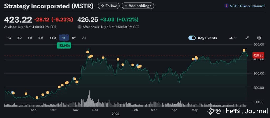Select the 5D time range
Viewport: 270px width, 118px height.
click(x=20, y=38)
